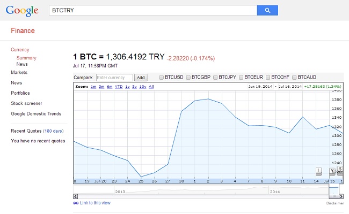Click the Link to this view link
Screen dimensions: 349x214
point(95,203)
